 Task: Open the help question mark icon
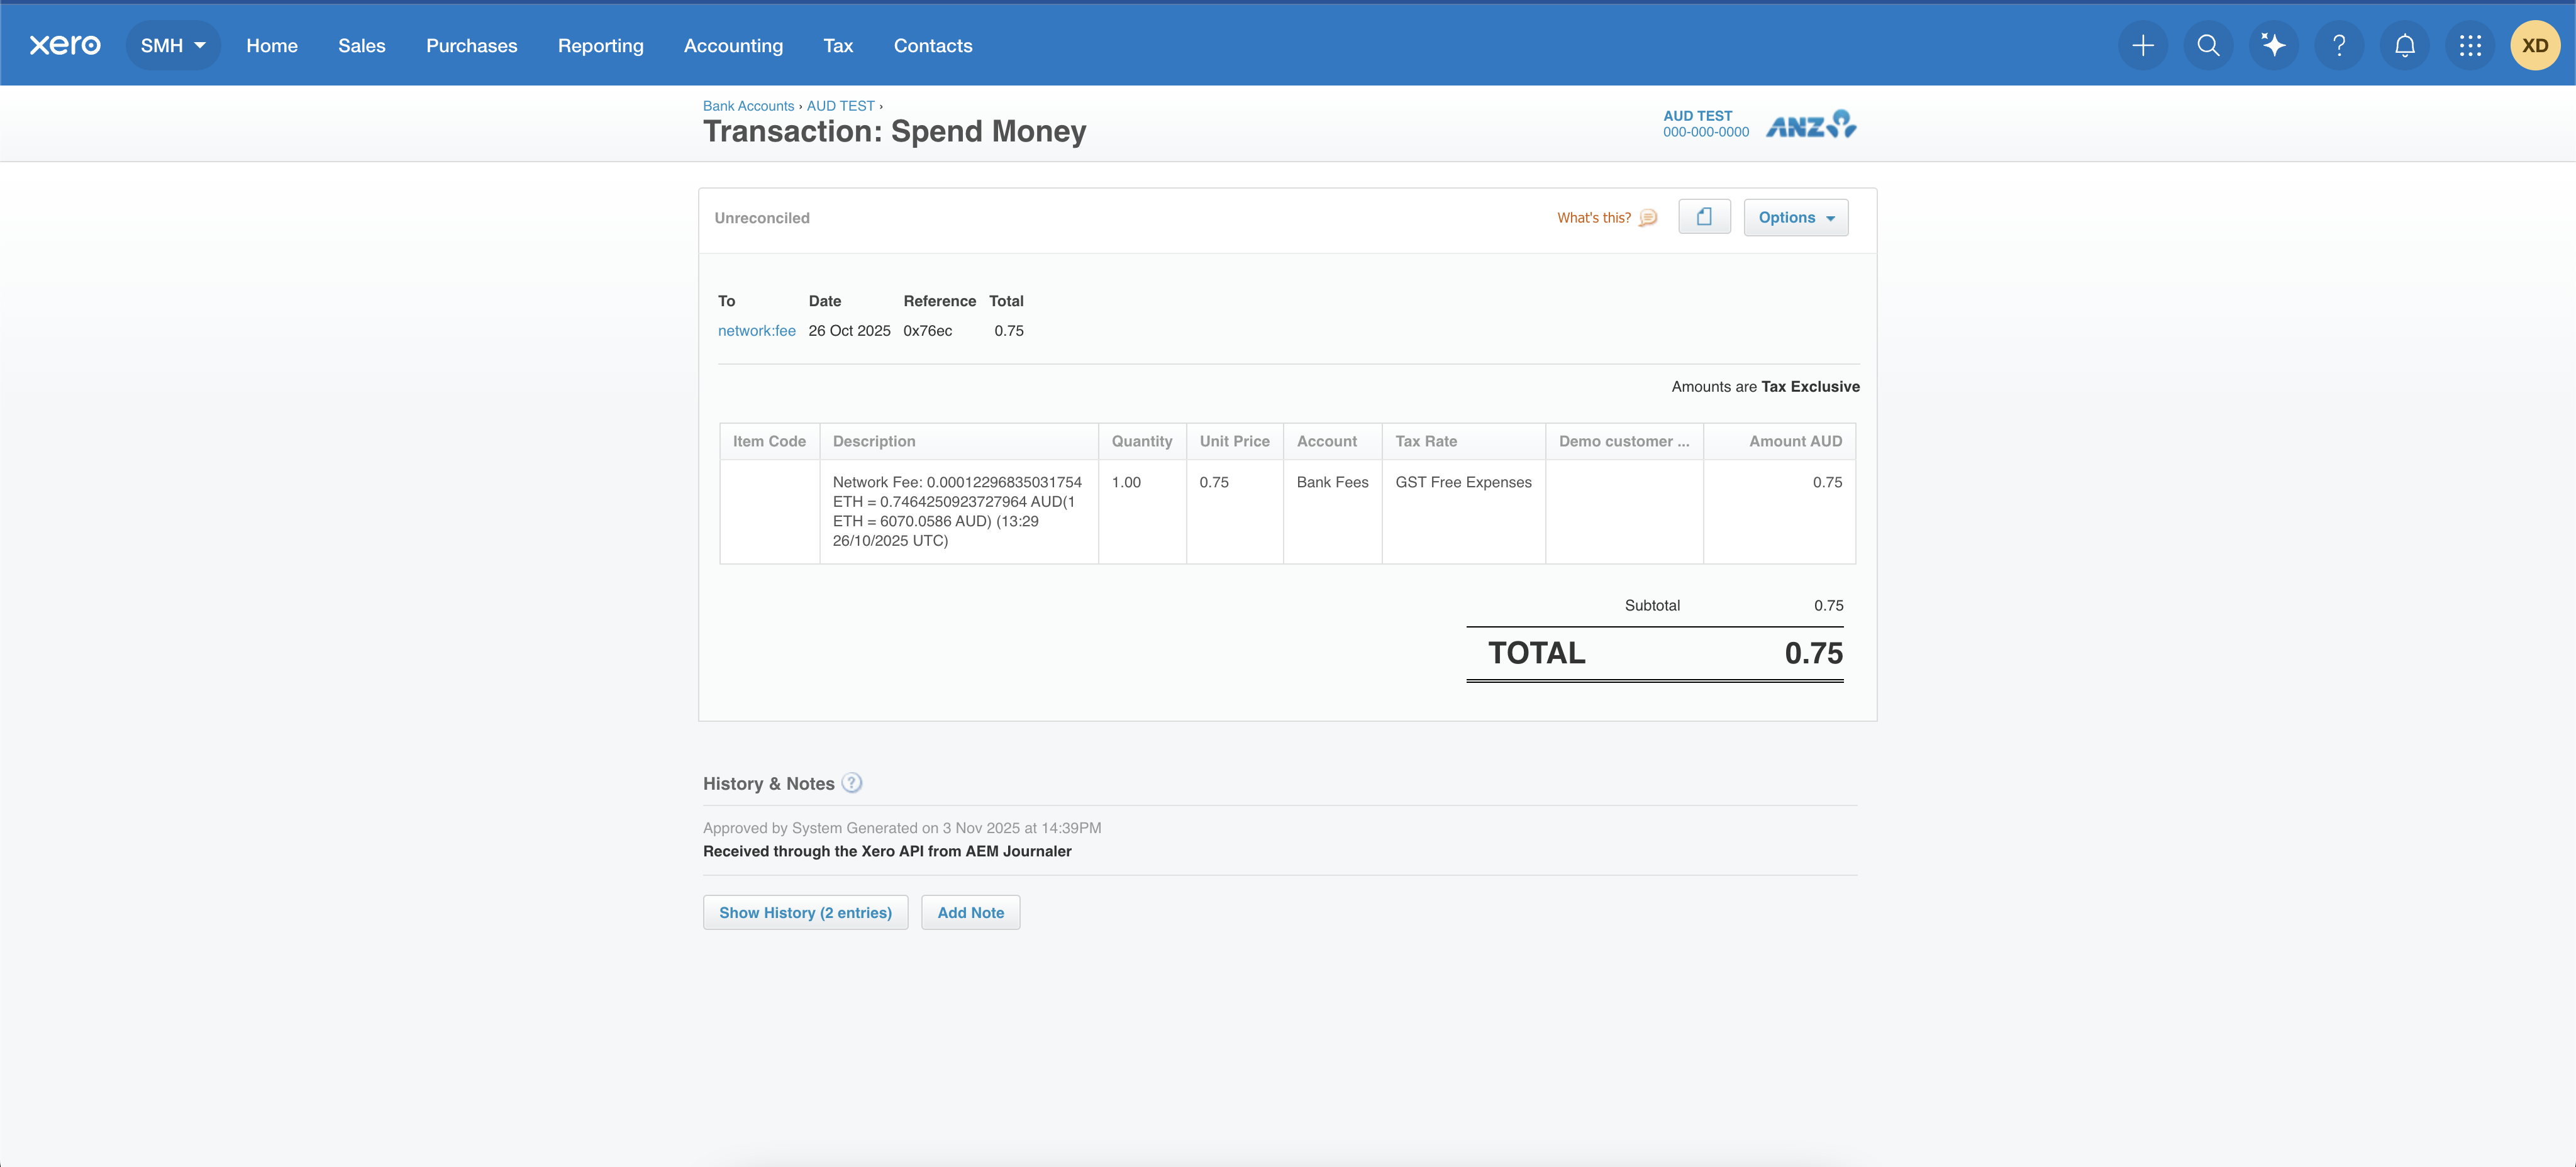coord(2339,45)
